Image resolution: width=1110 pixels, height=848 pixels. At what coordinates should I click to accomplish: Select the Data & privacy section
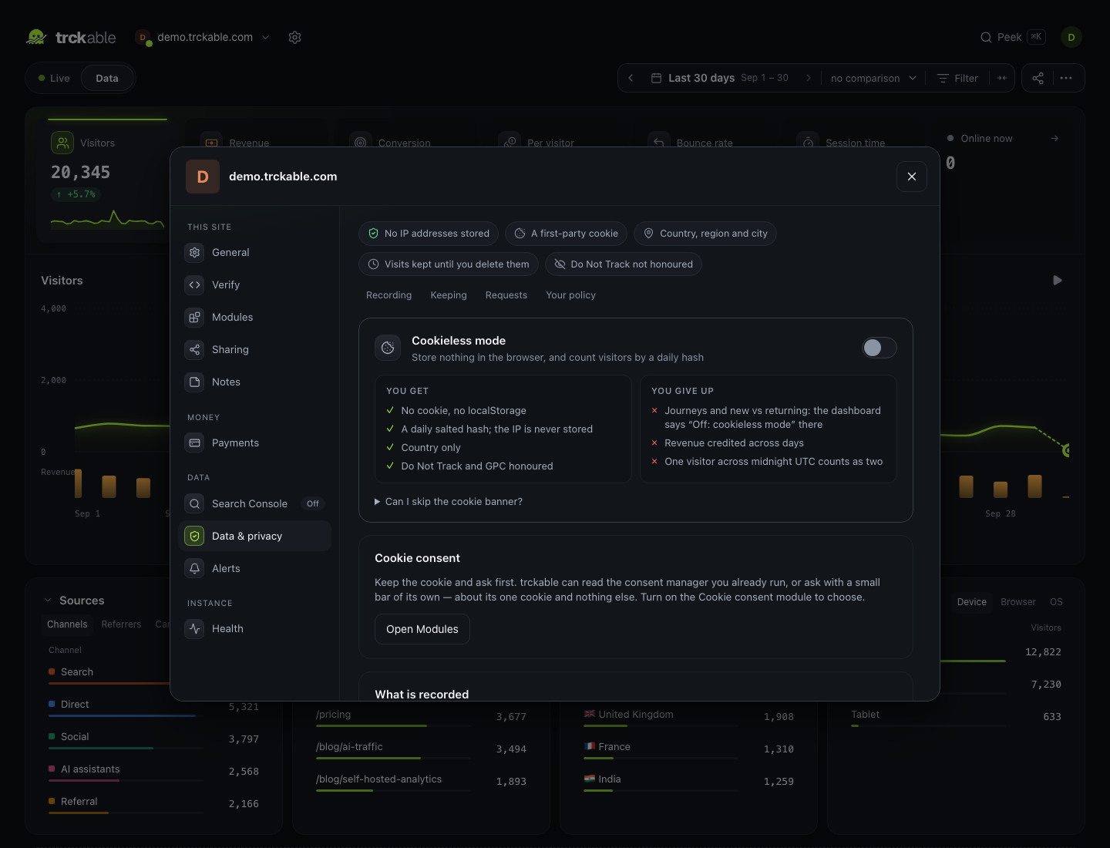click(x=254, y=536)
